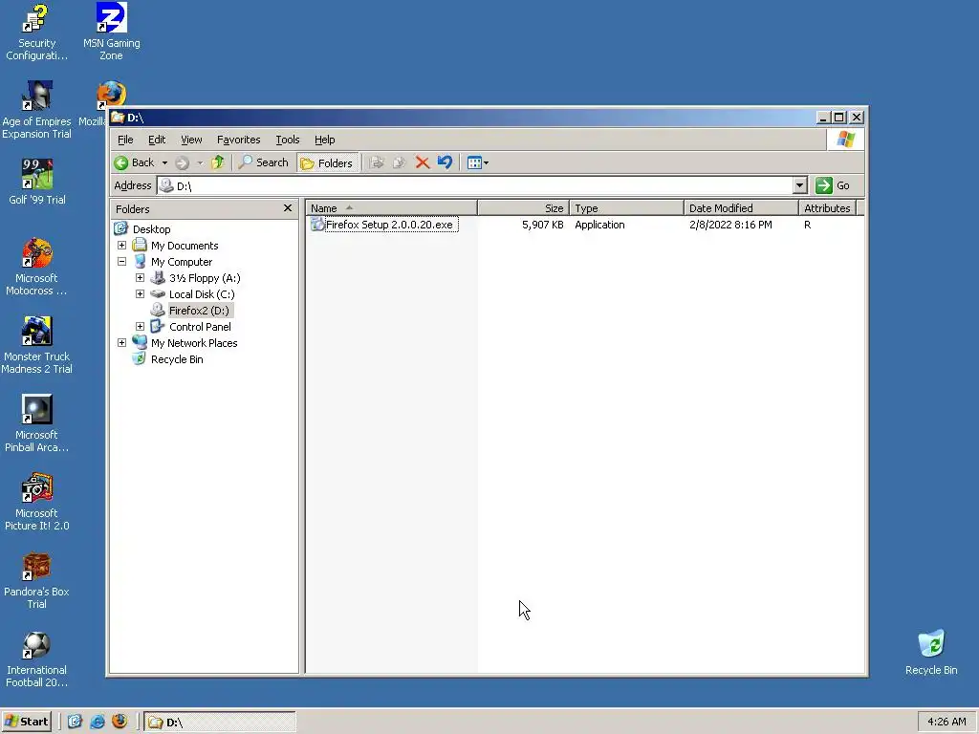Open the Help menu
The width and height of the screenshot is (979, 734).
pos(325,140)
